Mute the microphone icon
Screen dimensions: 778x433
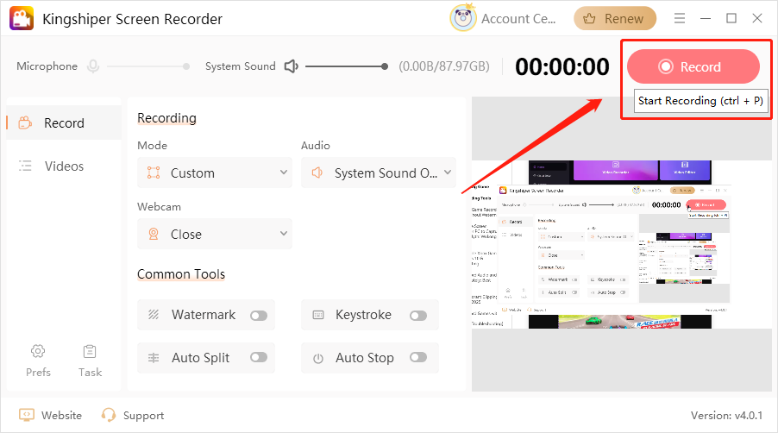point(93,66)
